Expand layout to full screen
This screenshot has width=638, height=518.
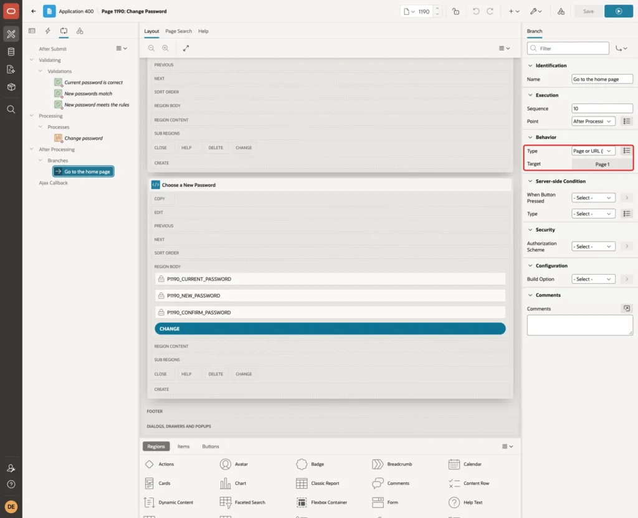[186, 48]
